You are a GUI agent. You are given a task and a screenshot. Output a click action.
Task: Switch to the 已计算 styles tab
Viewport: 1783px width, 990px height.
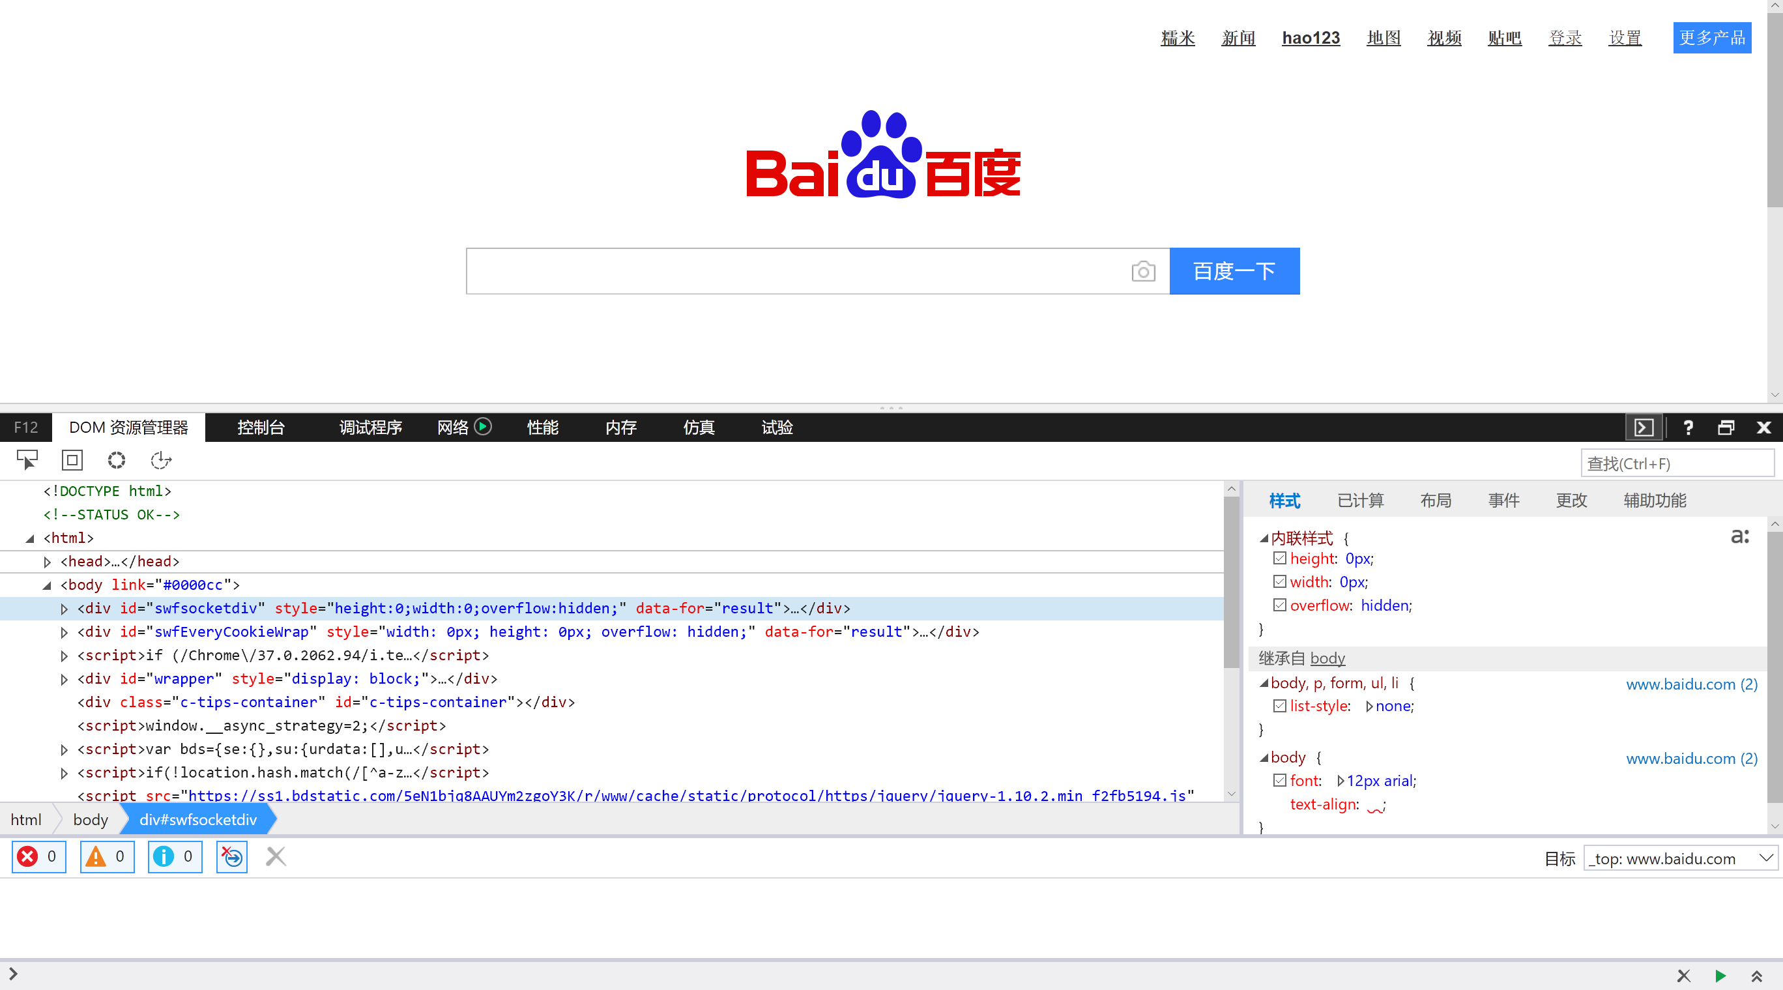[1360, 500]
